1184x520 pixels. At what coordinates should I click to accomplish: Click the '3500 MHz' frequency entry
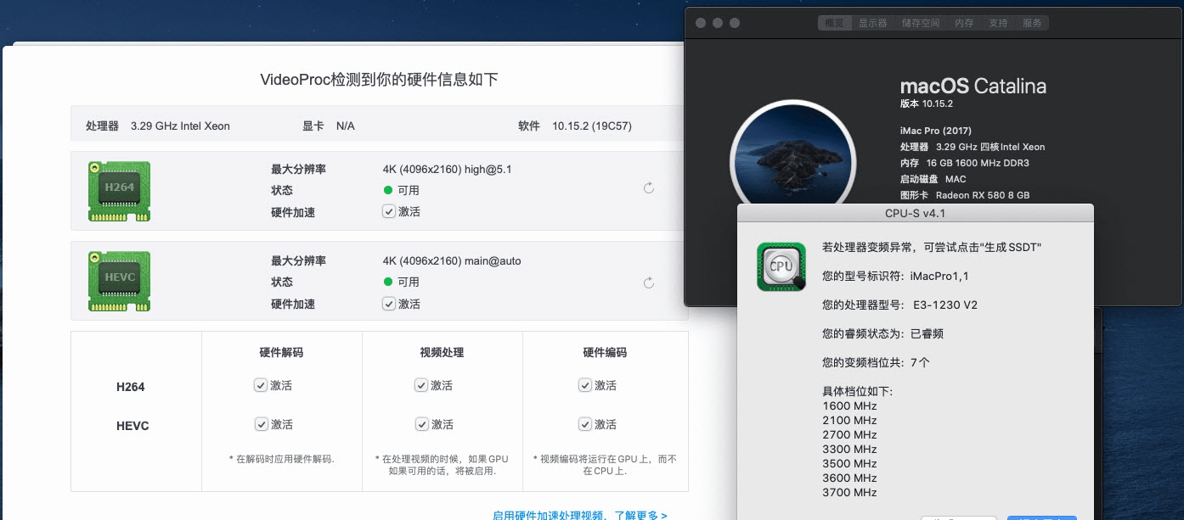[849, 463]
